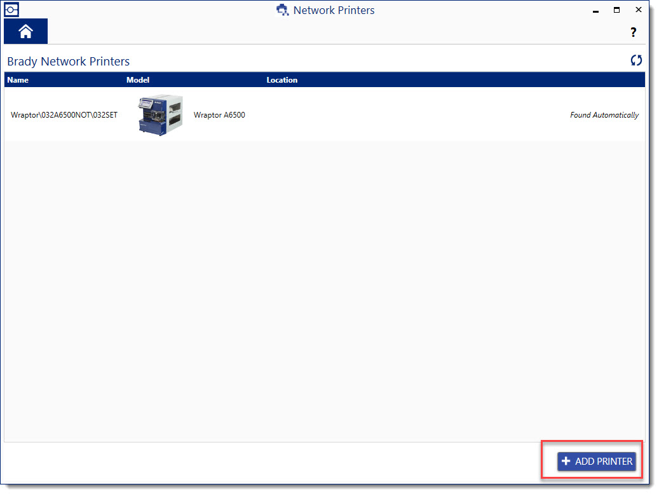The width and height of the screenshot is (659, 494).
Task: Select the Wraptor A6500 printer thumbnail image
Action: 160,114
